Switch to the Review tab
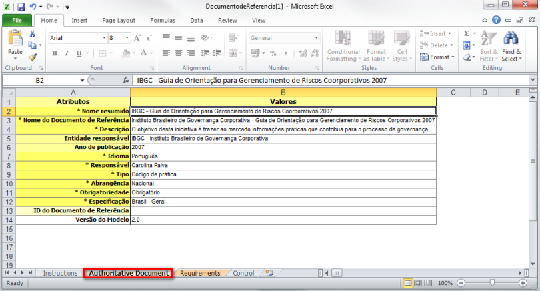 click(227, 20)
